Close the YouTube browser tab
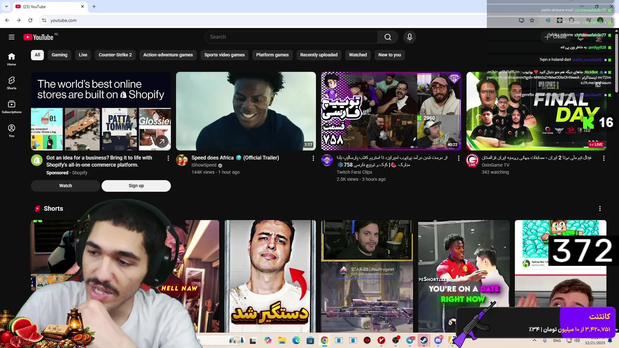Viewport: 619px width, 348px height. [82, 6]
